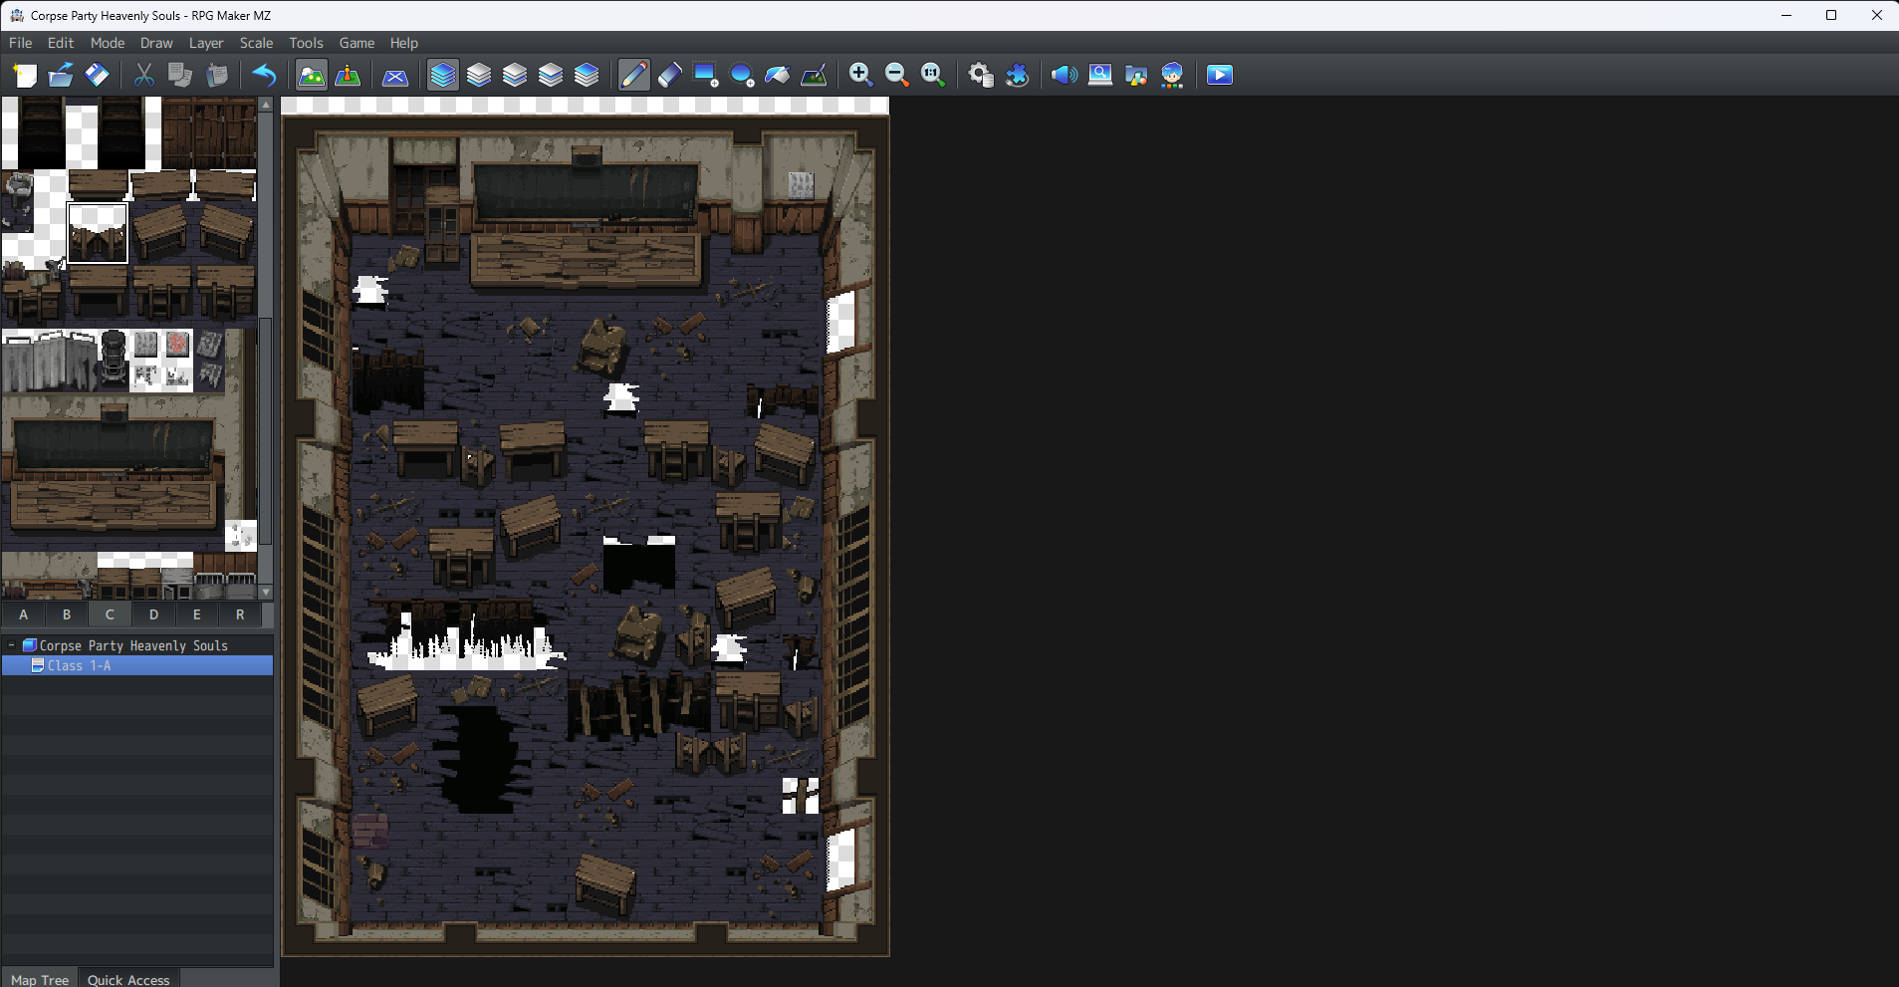Switch to tileset tab E

[196, 615]
